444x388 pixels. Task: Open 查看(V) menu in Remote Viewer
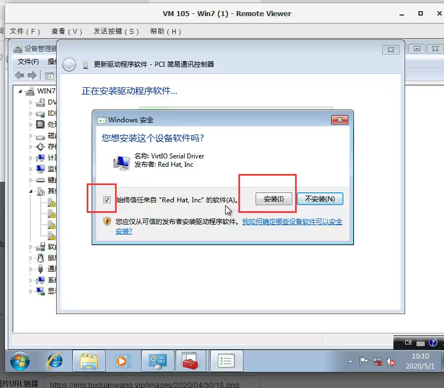coord(67,31)
